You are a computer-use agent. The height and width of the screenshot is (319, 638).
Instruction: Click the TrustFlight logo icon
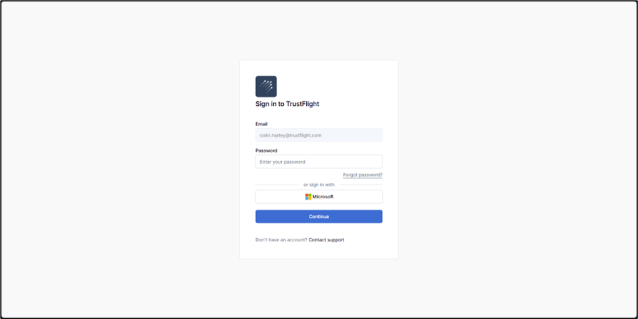[x=266, y=86]
